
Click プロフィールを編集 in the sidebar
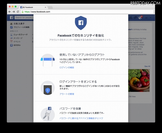[x=22, y=27]
